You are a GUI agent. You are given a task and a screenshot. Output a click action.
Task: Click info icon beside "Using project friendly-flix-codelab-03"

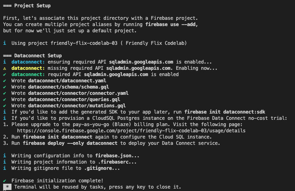pos(5,43)
